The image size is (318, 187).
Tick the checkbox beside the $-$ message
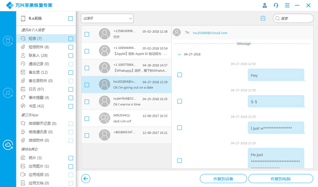click(179, 101)
